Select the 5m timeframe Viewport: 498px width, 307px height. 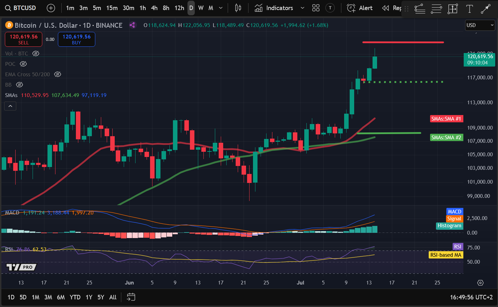tap(97, 8)
